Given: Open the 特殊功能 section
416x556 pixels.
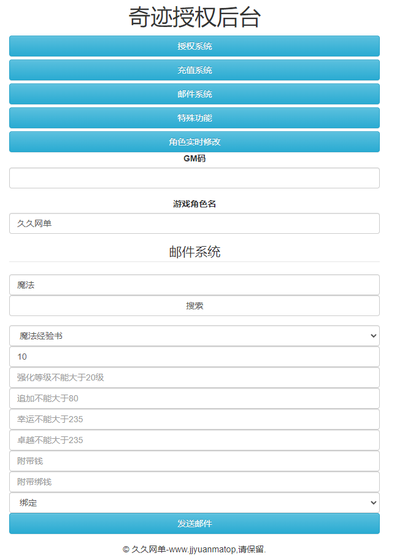Looking at the screenshot, I should click(x=195, y=118).
